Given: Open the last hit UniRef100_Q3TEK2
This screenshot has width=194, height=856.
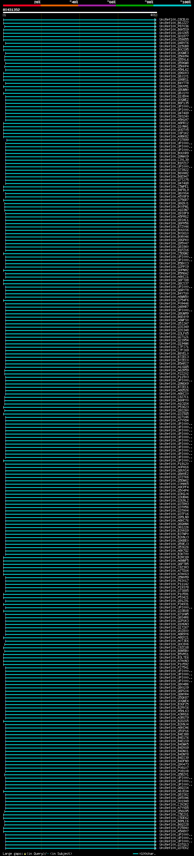Looking at the screenshot, I should (174, 848).
